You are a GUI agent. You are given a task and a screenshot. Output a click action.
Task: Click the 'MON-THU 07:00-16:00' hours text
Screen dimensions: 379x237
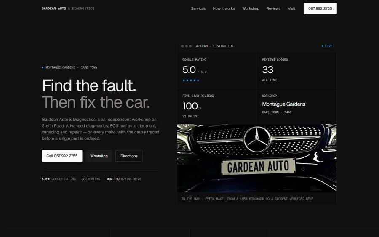pos(124,179)
